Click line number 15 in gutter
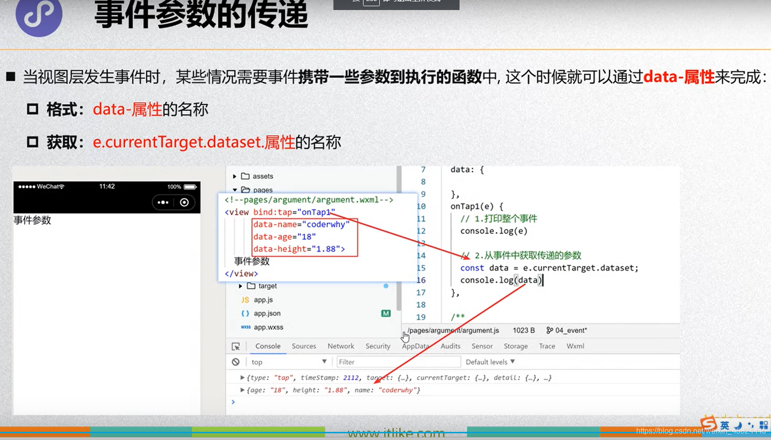Image resolution: width=771 pixels, height=440 pixels. [x=421, y=268]
